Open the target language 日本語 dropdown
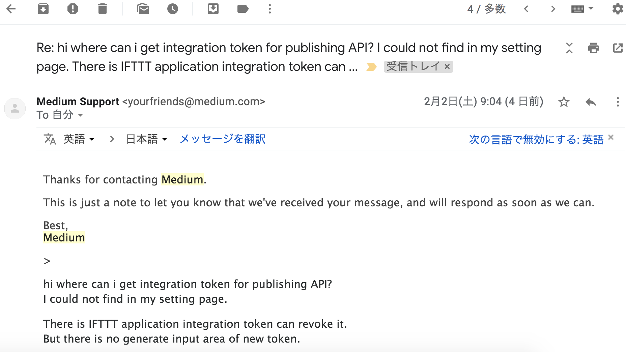 click(x=146, y=139)
